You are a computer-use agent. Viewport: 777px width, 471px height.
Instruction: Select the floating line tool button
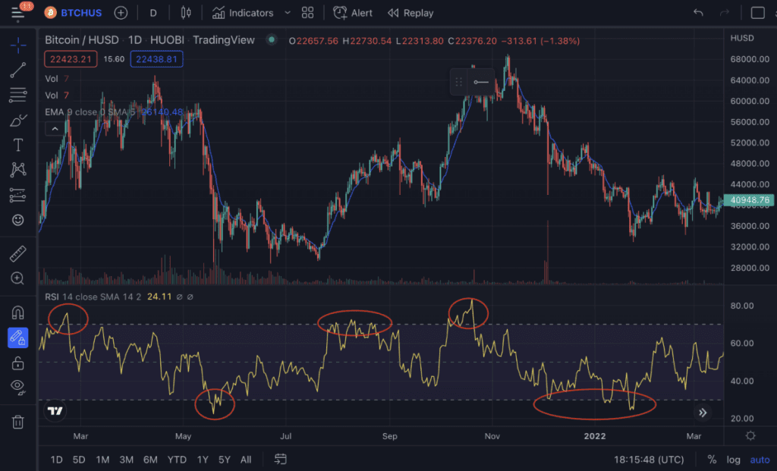pyautogui.click(x=481, y=82)
